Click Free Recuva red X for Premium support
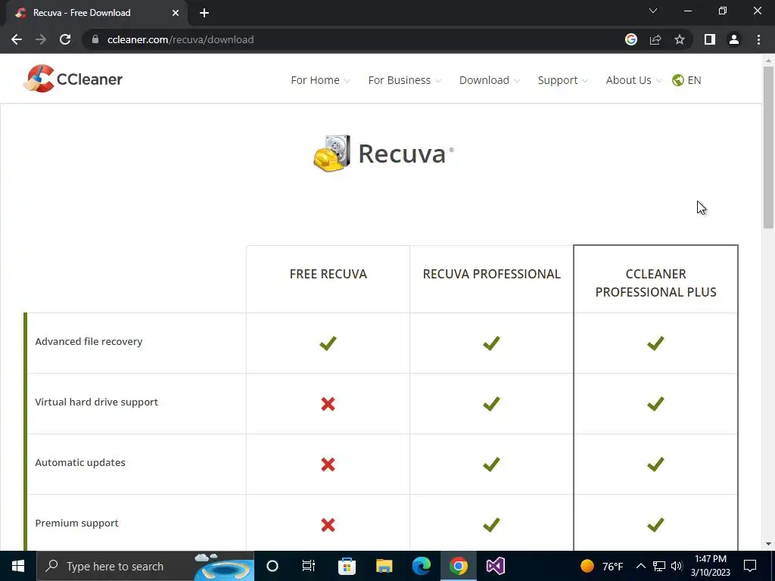 point(328,525)
